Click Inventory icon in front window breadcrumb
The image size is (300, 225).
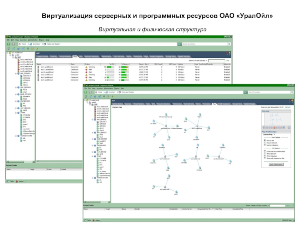(x=107, y=92)
